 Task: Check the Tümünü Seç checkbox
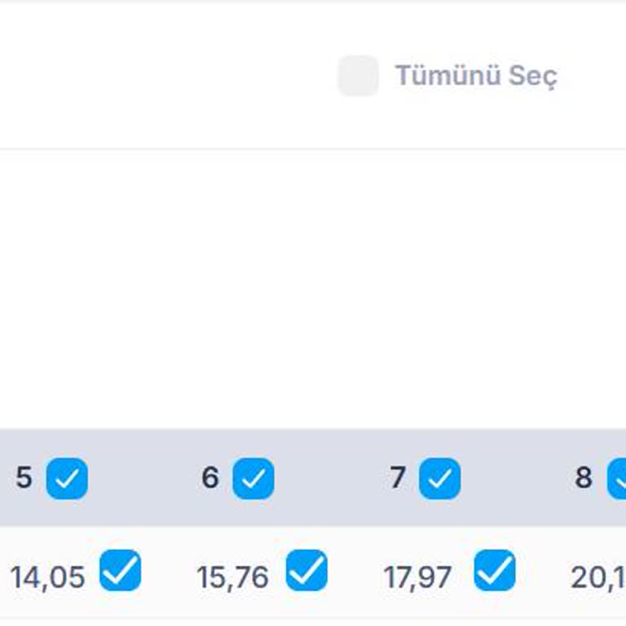click(x=359, y=76)
